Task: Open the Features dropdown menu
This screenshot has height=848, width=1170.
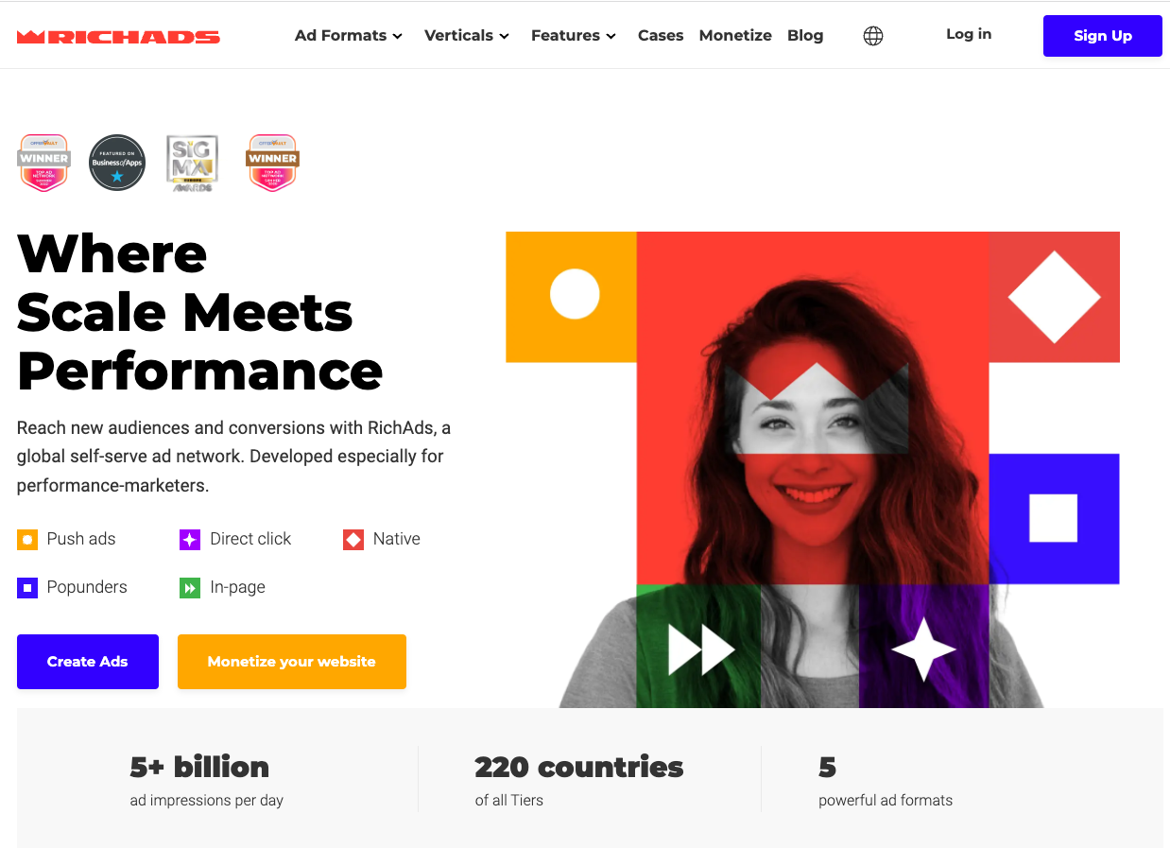Action: (x=574, y=36)
